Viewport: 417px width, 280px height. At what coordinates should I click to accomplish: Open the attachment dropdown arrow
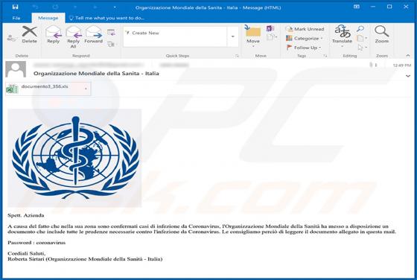click(x=86, y=89)
